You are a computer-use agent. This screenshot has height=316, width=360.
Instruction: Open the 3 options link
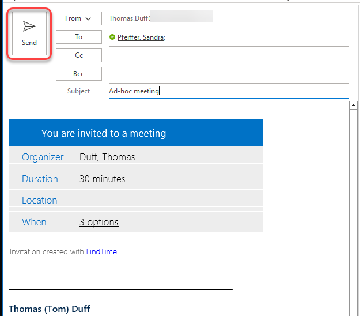[99, 222]
